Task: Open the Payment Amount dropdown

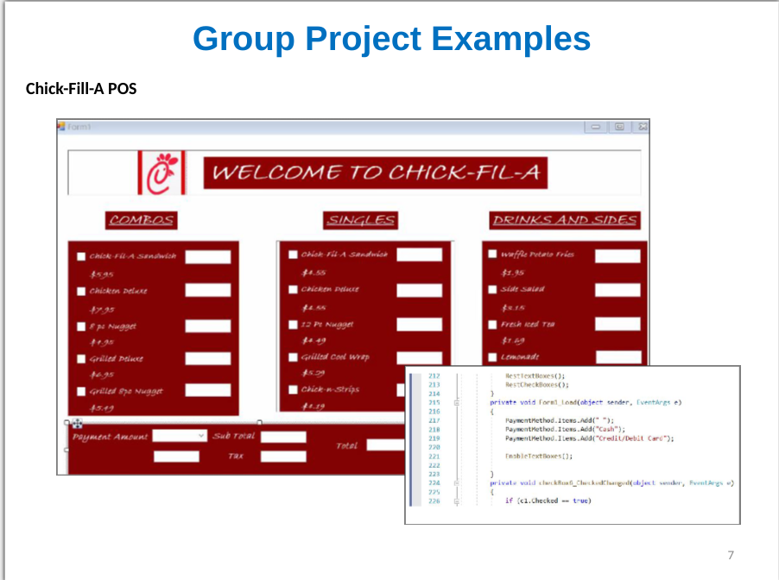Action: click(x=203, y=436)
